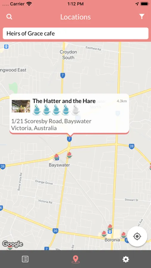Tap the teacup marker right of Route 7
Image resolution: width=151 pixels, height=268 pixels.
(x=69, y=155)
